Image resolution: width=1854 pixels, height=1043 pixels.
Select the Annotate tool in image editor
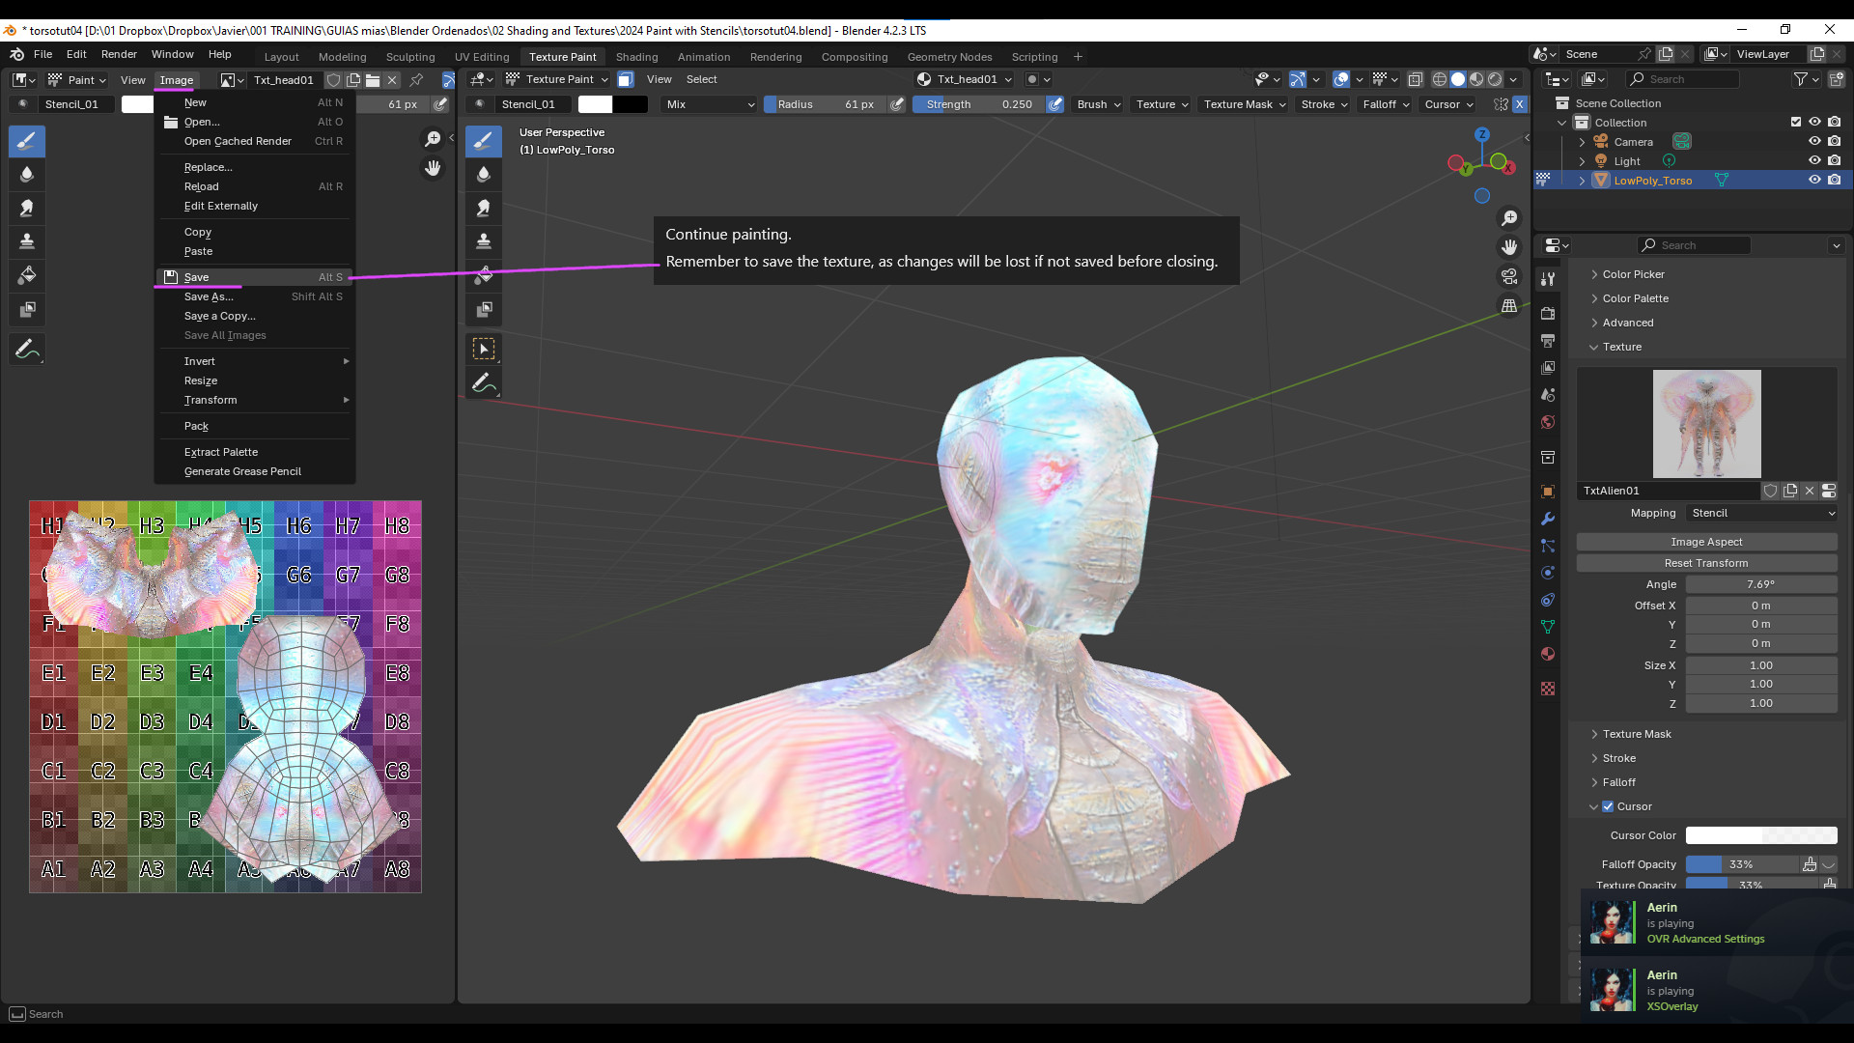pos(27,349)
